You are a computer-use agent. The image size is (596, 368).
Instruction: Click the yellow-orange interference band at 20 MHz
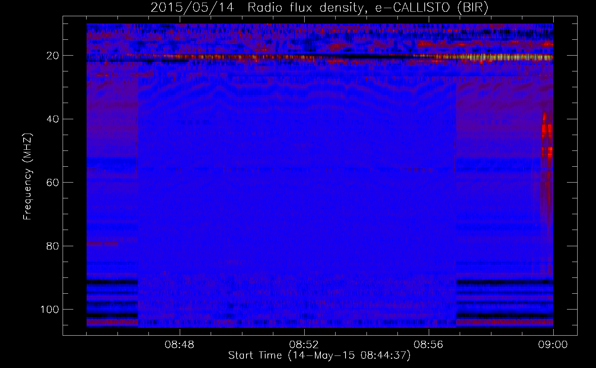[x=320, y=57]
